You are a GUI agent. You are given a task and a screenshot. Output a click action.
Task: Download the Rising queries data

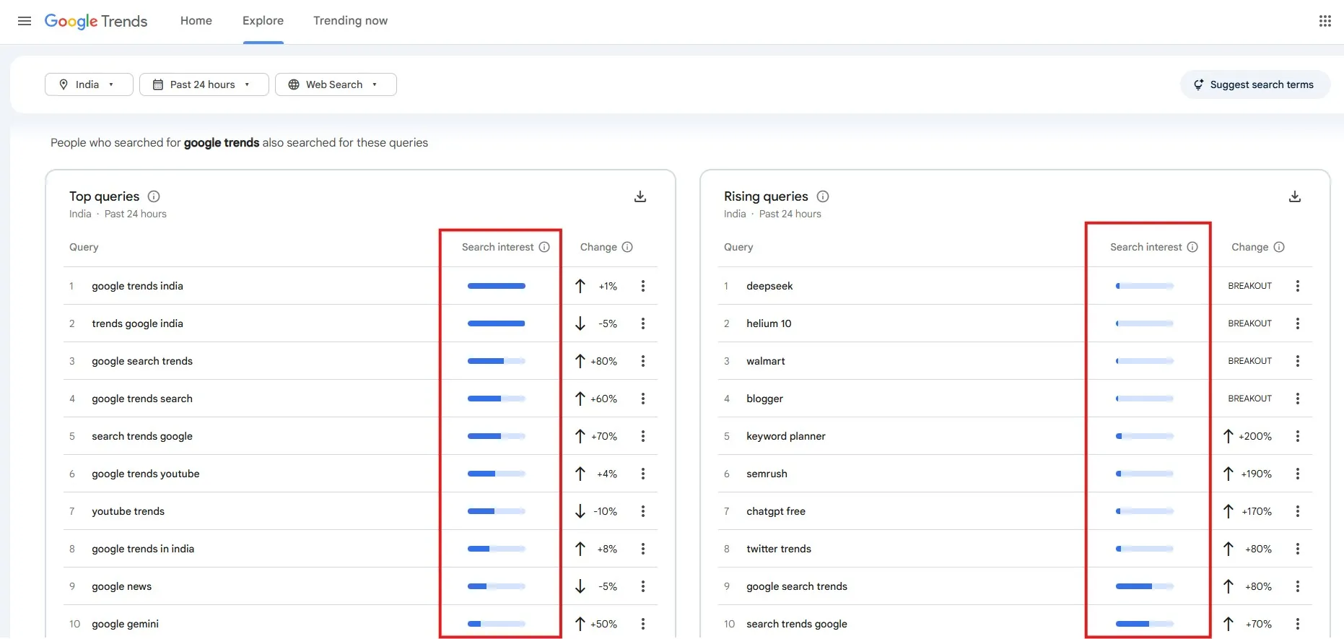pyautogui.click(x=1294, y=197)
